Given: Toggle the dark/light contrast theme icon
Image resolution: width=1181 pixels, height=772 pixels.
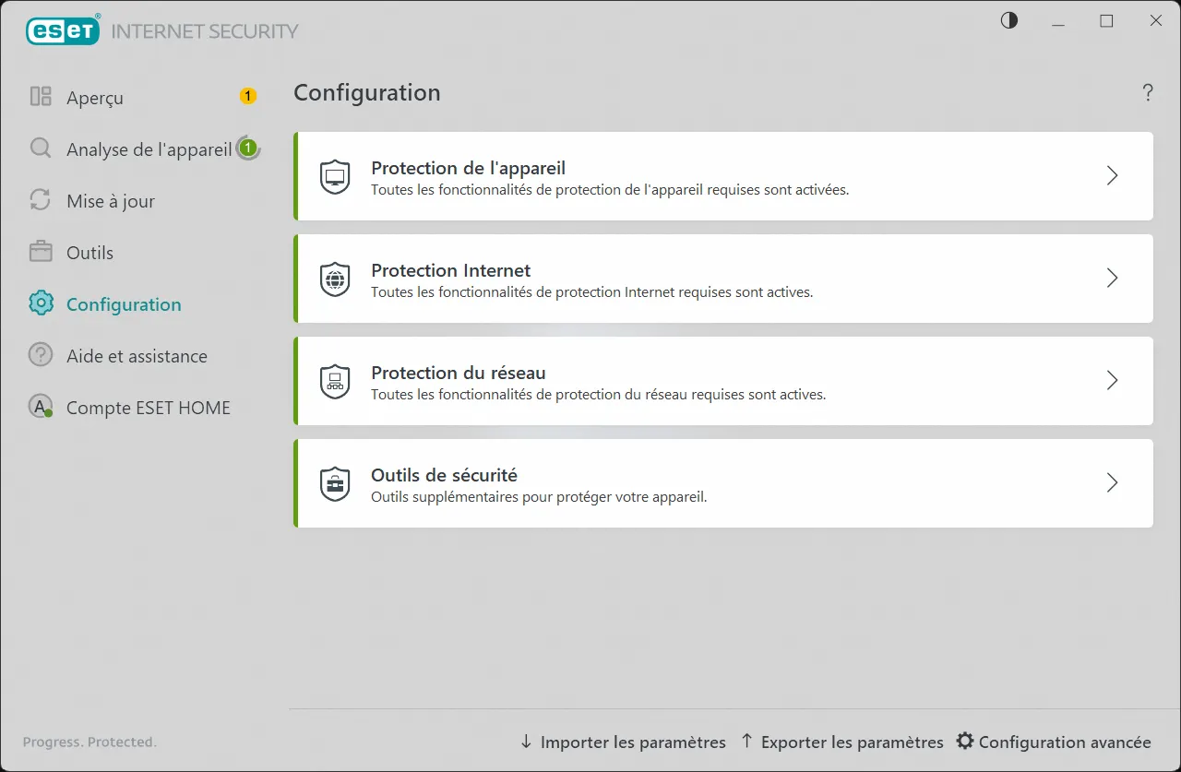Looking at the screenshot, I should tap(1009, 20).
